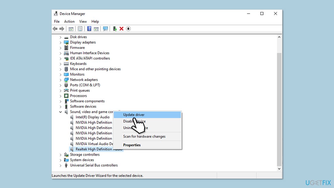Image resolution: width=334 pixels, height=188 pixels.
Task: Select the Print queues label
Action: point(80,91)
